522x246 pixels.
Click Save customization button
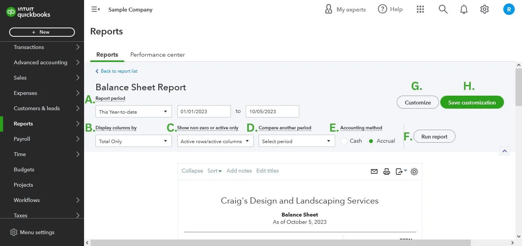(472, 103)
